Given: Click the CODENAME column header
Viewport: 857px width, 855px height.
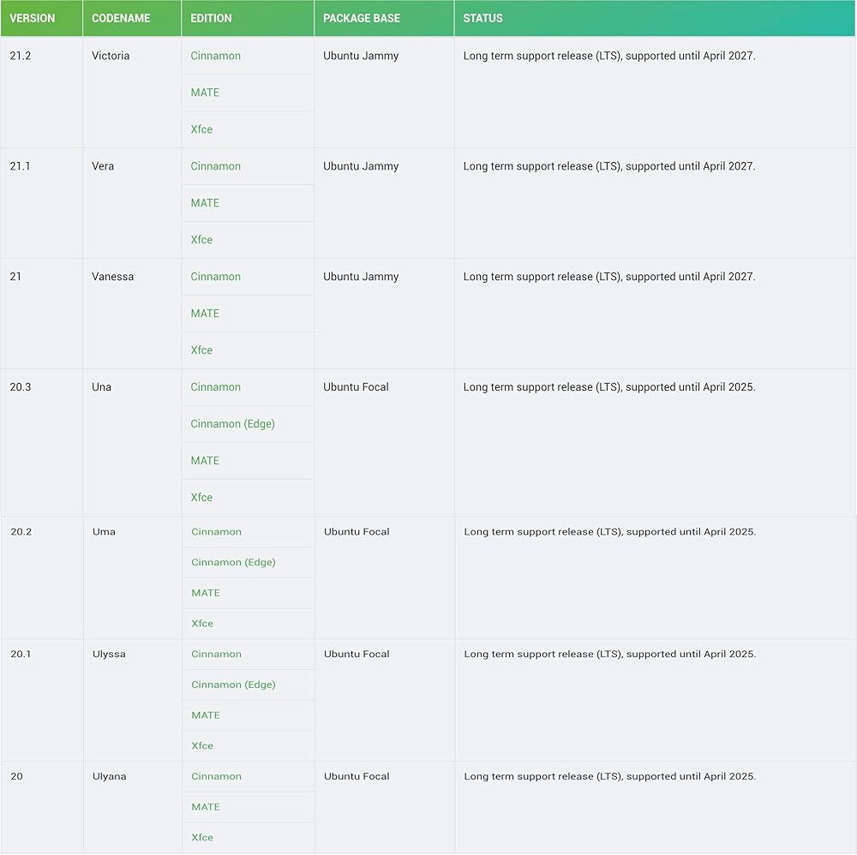Looking at the screenshot, I should point(121,18).
